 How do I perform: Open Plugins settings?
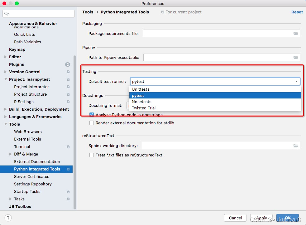click(17, 65)
